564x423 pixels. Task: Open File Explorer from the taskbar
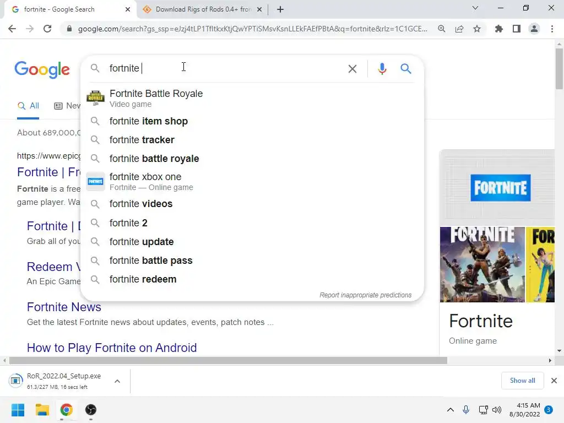(x=42, y=410)
